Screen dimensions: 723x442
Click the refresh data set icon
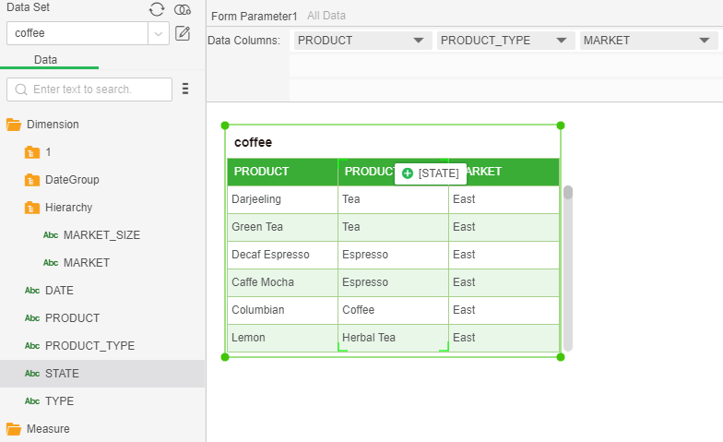158,9
